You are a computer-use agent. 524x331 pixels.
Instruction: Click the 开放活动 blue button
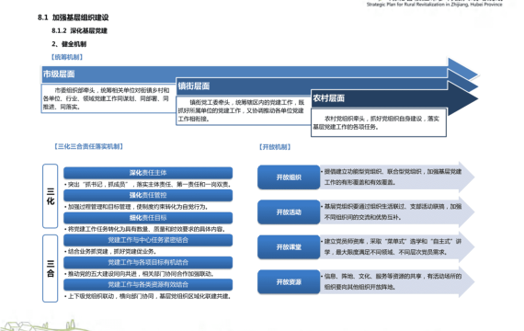pyautogui.click(x=289, y=212)
